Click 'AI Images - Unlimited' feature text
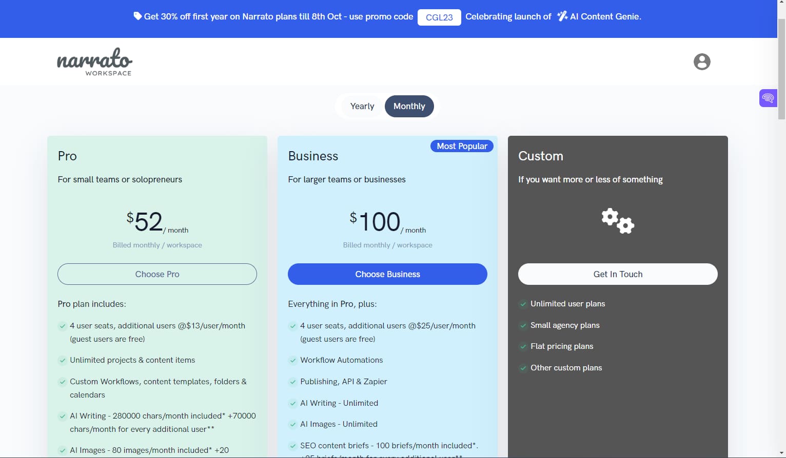This screenshot has width=786, height=458. click(339, 424)
